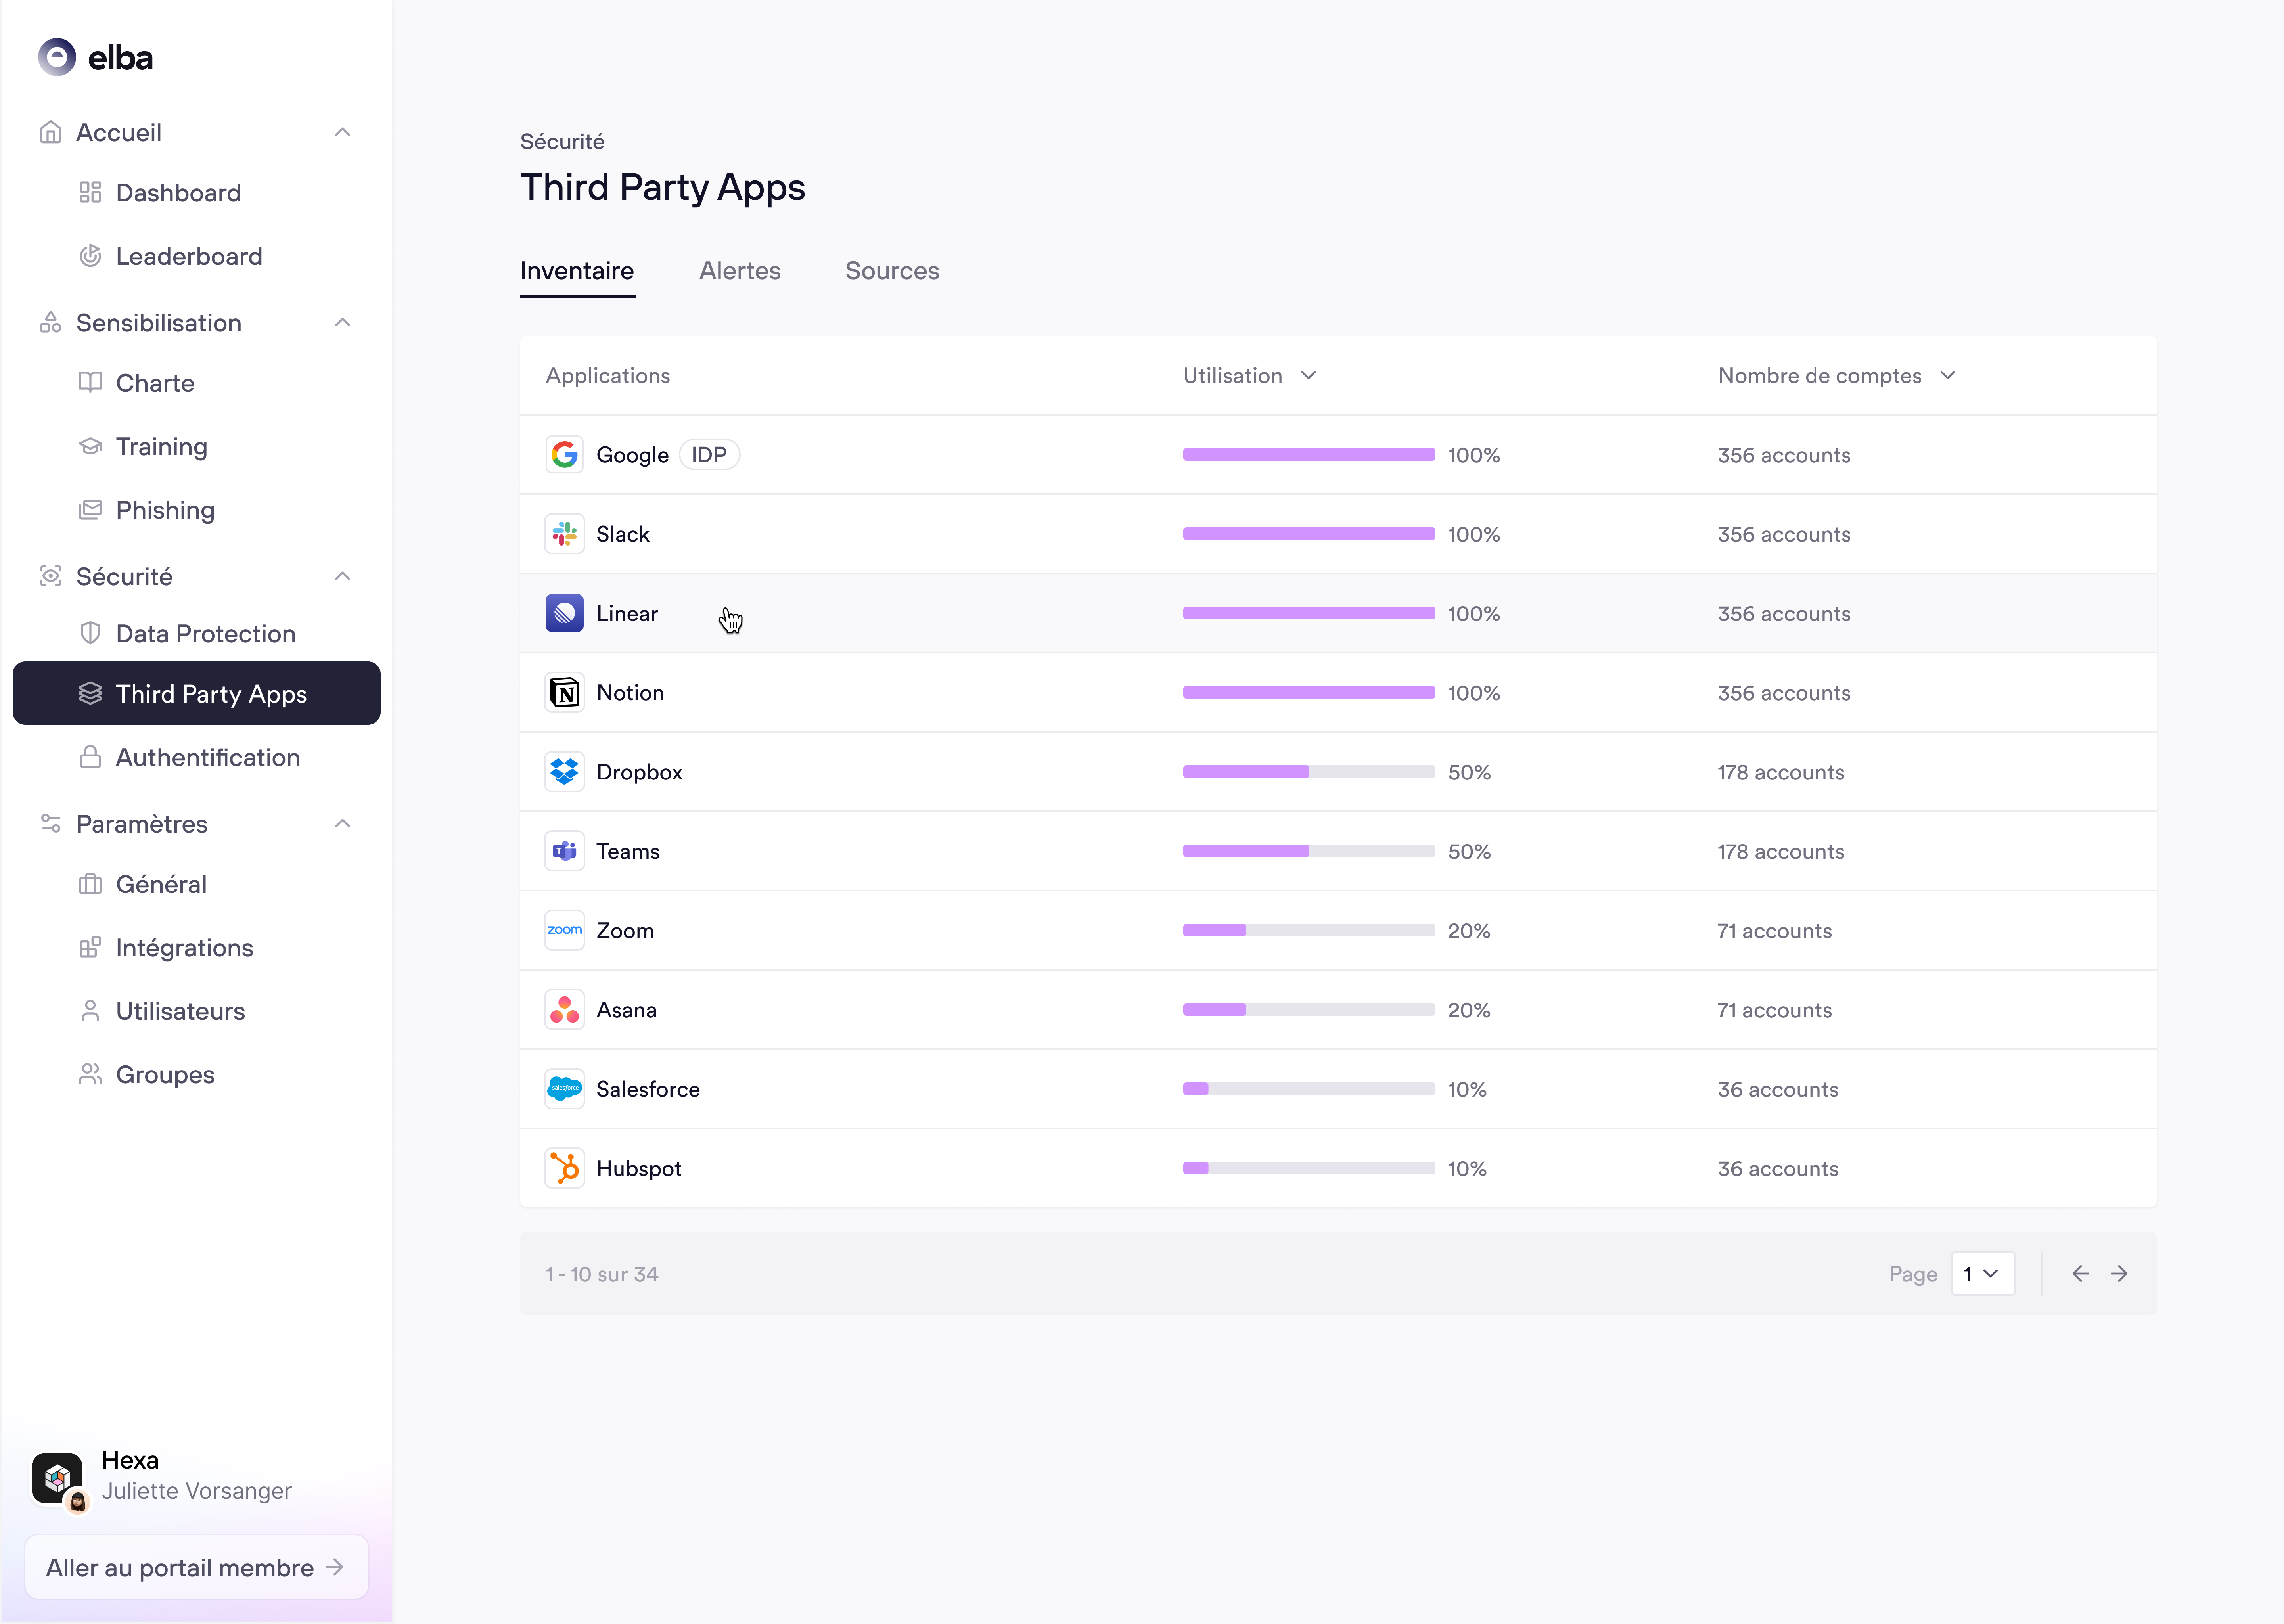
Task: Click the Third Party Apps layers icon
Action: point(90,693)
